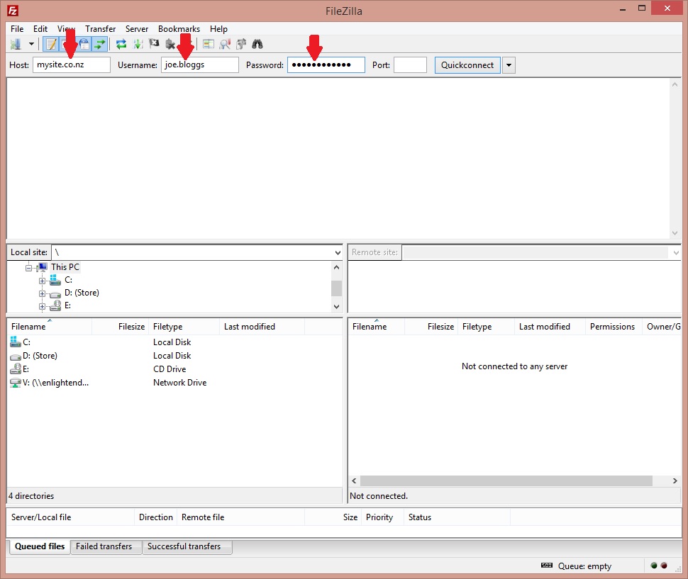688x579 pixels.
Task: Click the message log scroll-up arrow
Action: pos(675,84)
